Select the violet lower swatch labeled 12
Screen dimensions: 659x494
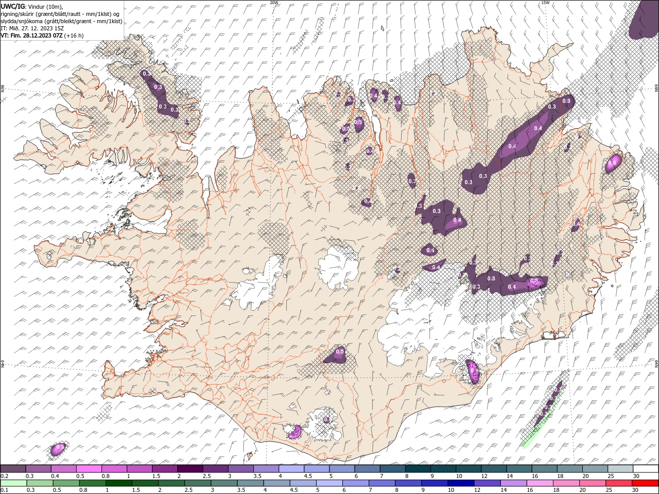pos(487,483)
